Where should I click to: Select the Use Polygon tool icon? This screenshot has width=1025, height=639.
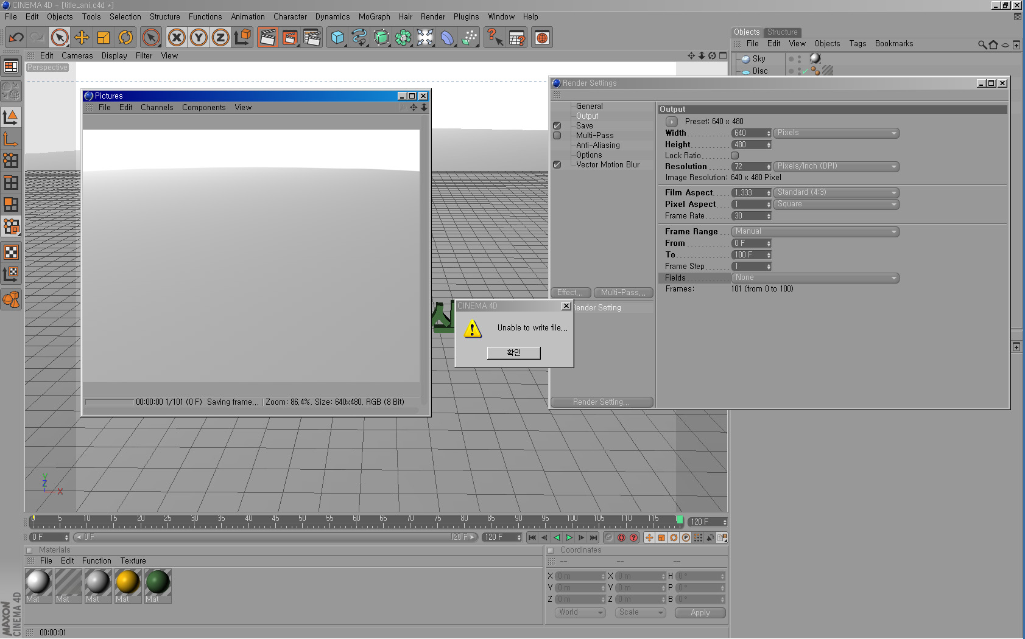tap(11, 204)
